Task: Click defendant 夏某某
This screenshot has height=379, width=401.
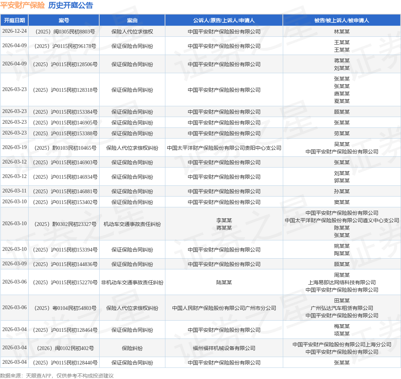Action: (x=342, y=101)
